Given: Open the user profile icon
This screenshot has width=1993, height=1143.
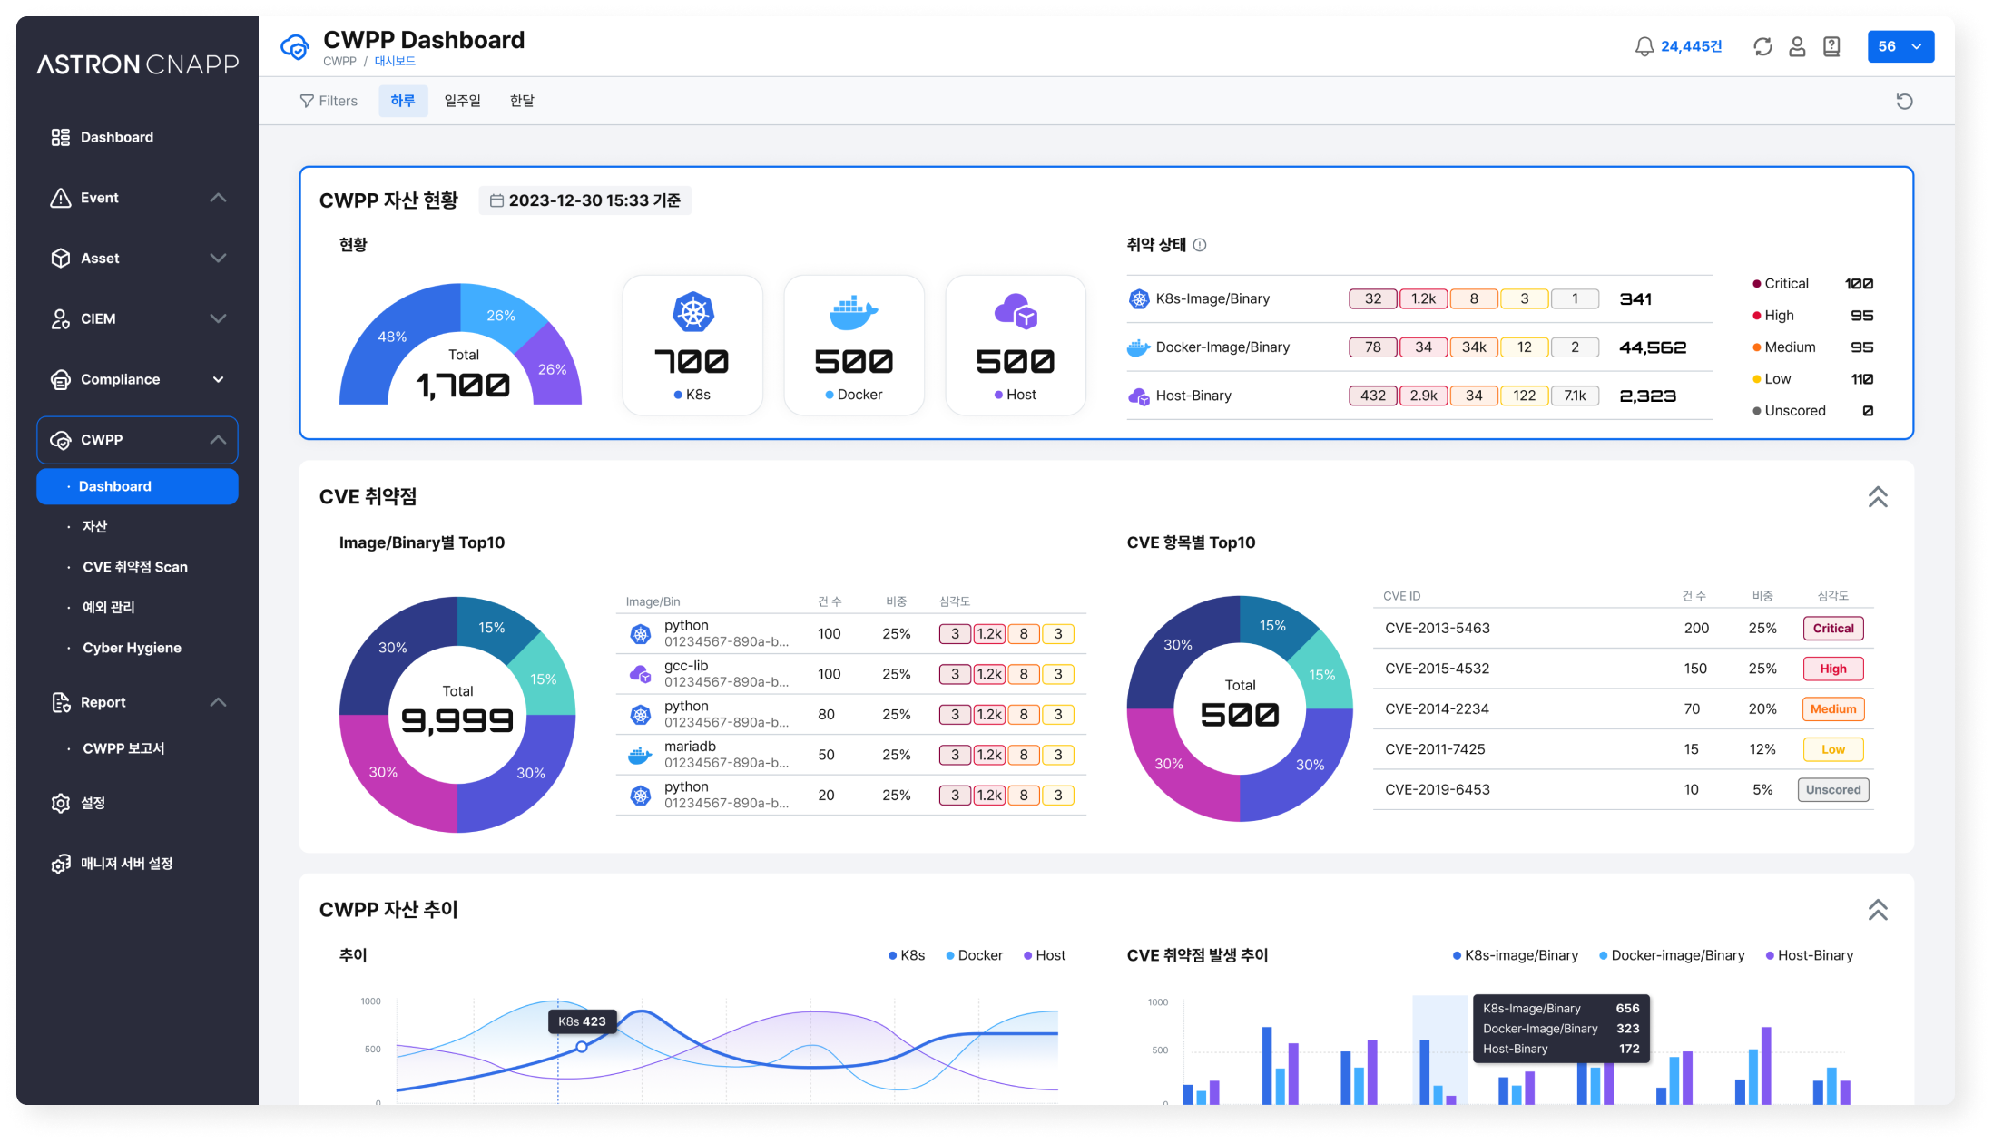Looking at the screenshot, I should coord(1797,46).
